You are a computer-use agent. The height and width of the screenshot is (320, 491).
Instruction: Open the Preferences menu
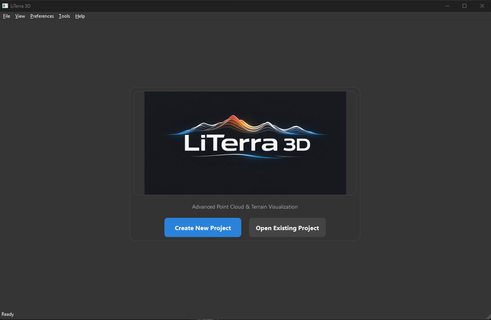tap(41, 16)
